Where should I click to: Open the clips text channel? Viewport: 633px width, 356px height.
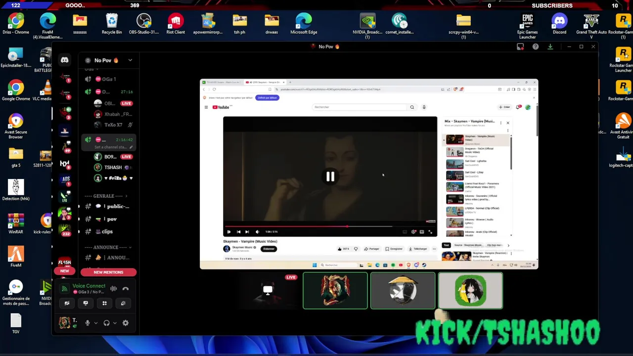pos(108,231)
